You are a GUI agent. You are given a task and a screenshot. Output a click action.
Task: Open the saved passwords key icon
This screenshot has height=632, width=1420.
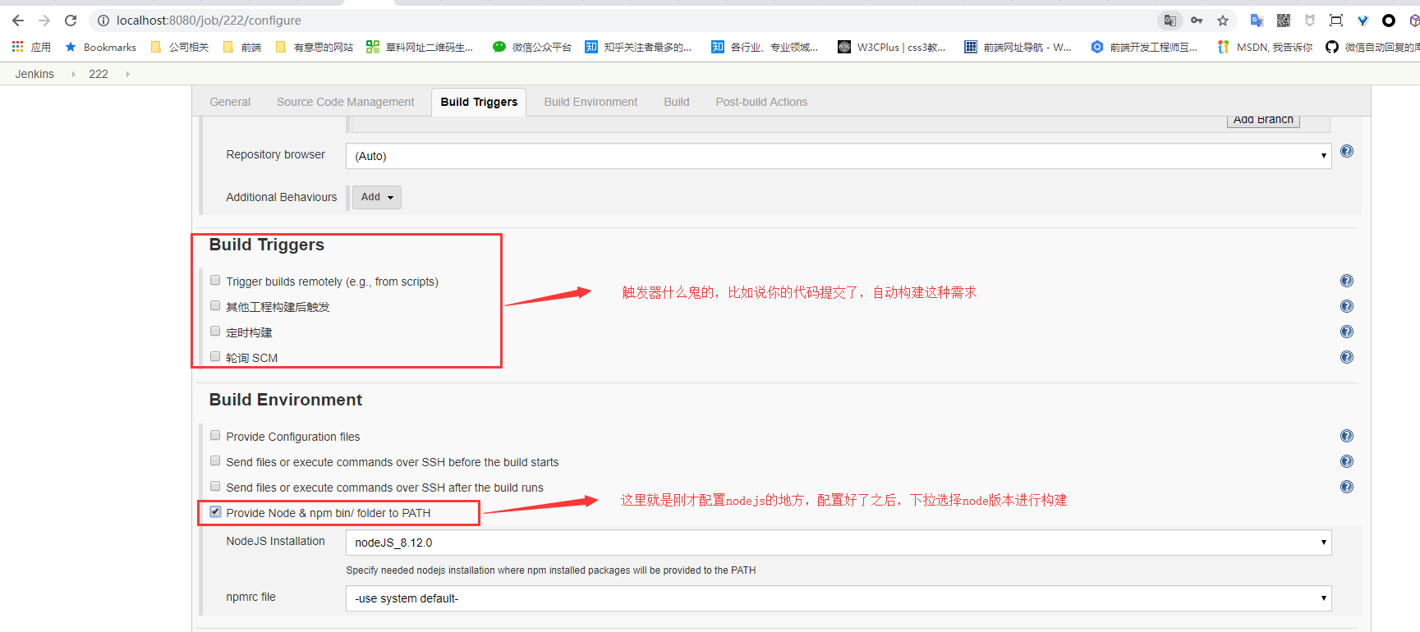[x=1197, y=21]
